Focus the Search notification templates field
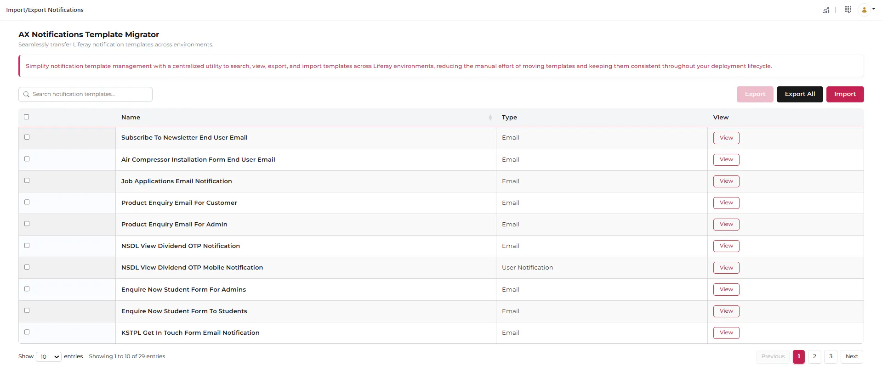 point(85,94)
